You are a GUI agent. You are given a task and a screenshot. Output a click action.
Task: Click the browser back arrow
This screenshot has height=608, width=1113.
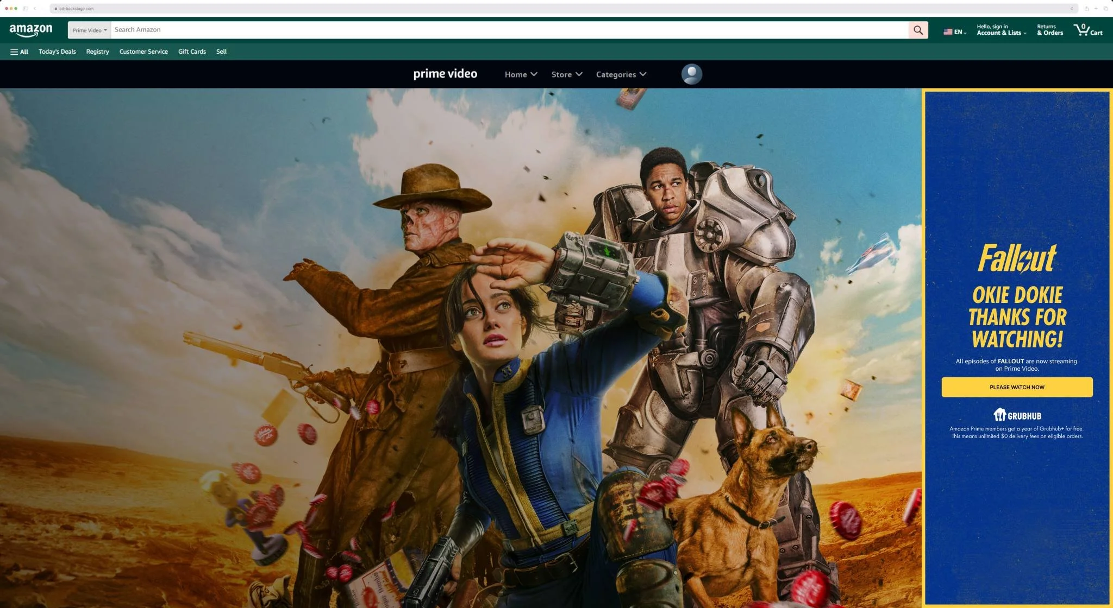coord(35,8)
